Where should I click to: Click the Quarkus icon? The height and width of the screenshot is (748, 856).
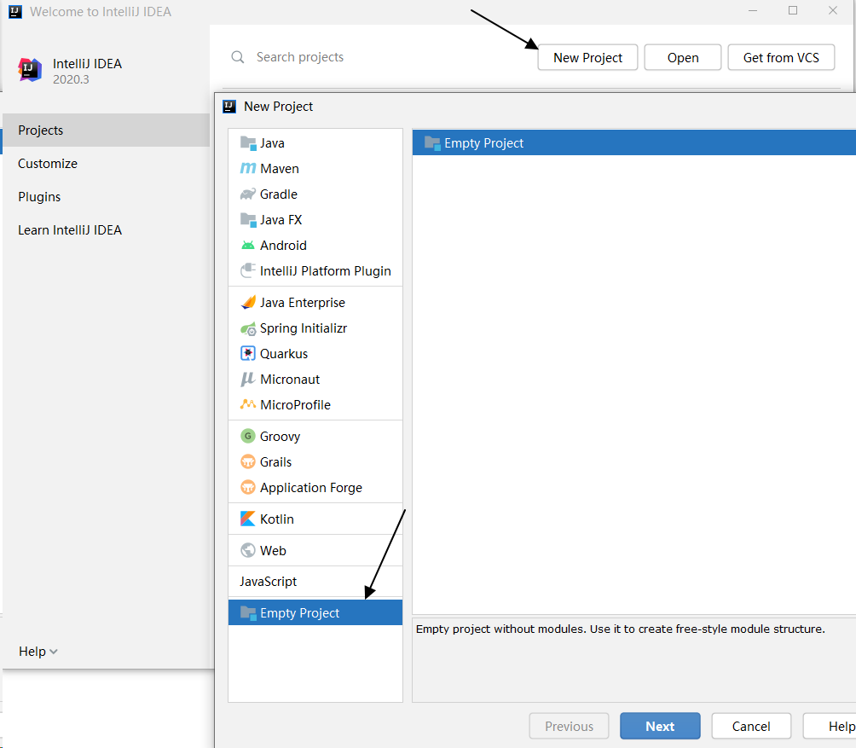click(248, 353)
